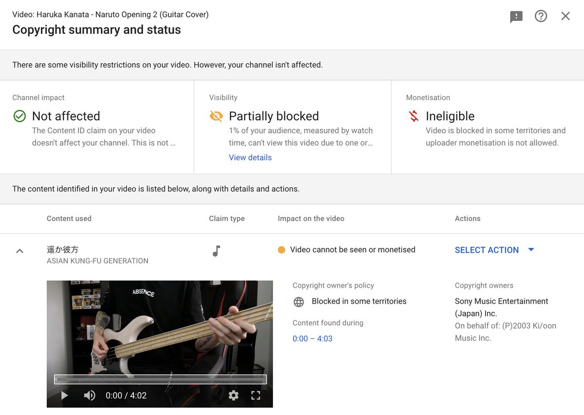Image resolution: width=584 pixels, height=415 pixels.
Task: Click the Actions column header
Action: pos(468,219)
